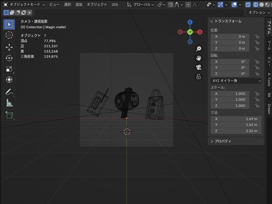Select the Add Cube tool
The height and width of the screenshot is (204, 272).
pos(9,115)
